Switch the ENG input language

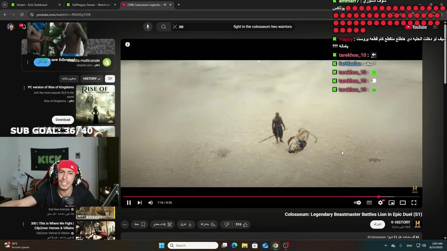click(409, 245)
